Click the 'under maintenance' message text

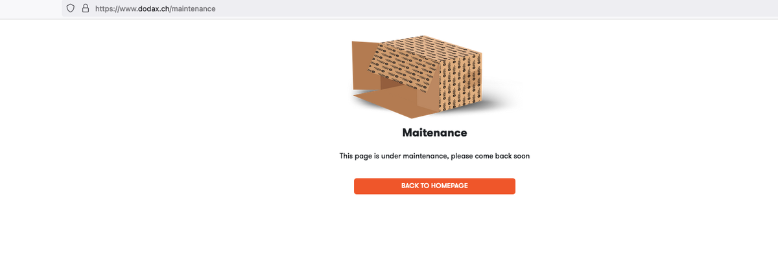point(434,156)
